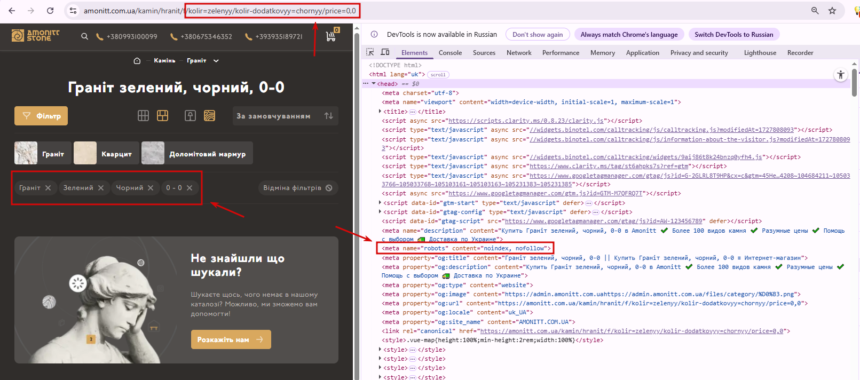Call the number +393935189721
The width and height of the screenshot is (860, 380).
[x=274, y=37]
